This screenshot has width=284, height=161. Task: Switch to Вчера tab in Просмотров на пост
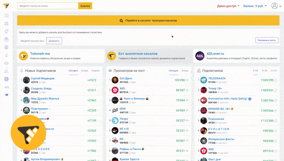pos(185,70)
